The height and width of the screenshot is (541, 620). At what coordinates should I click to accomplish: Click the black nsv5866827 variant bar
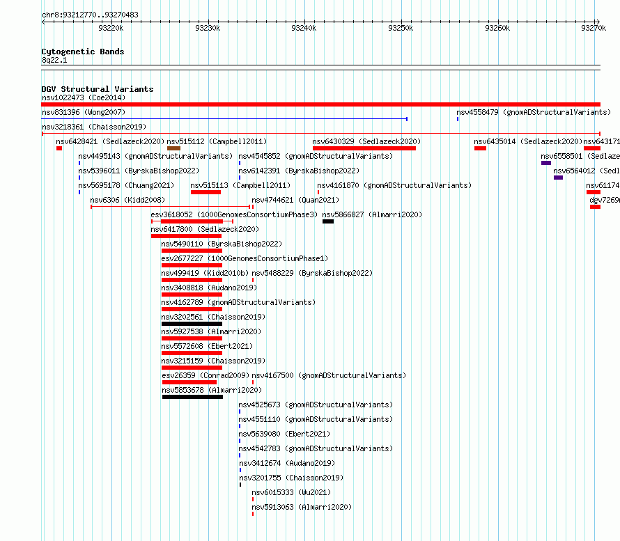(328, 221)
